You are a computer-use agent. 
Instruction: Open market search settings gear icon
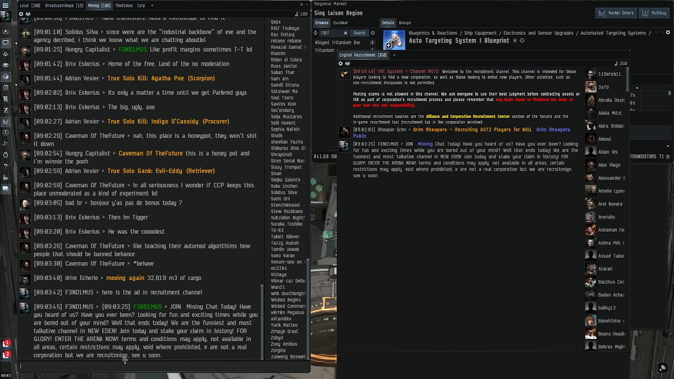point(373,33)
